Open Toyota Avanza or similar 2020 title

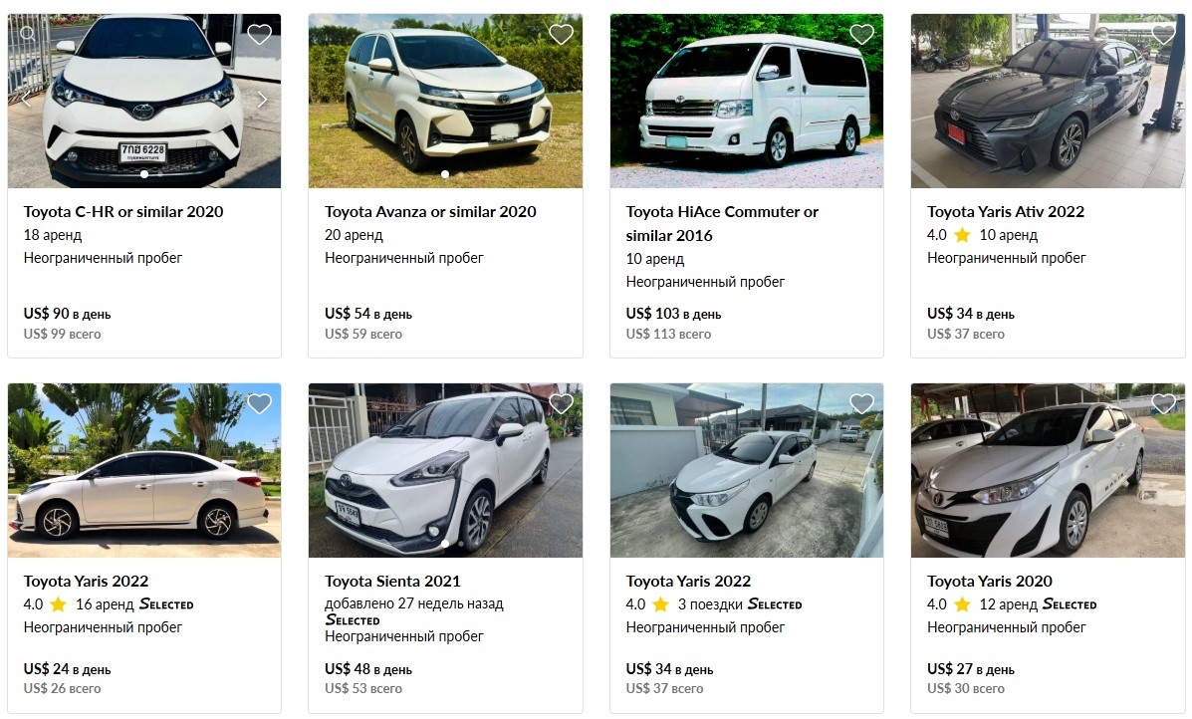(x=430, y=211)
